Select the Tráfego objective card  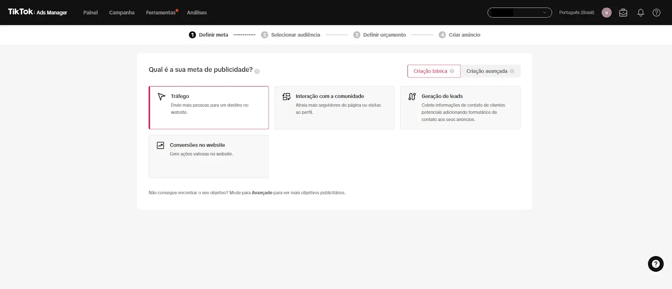(x=209, y=108)
